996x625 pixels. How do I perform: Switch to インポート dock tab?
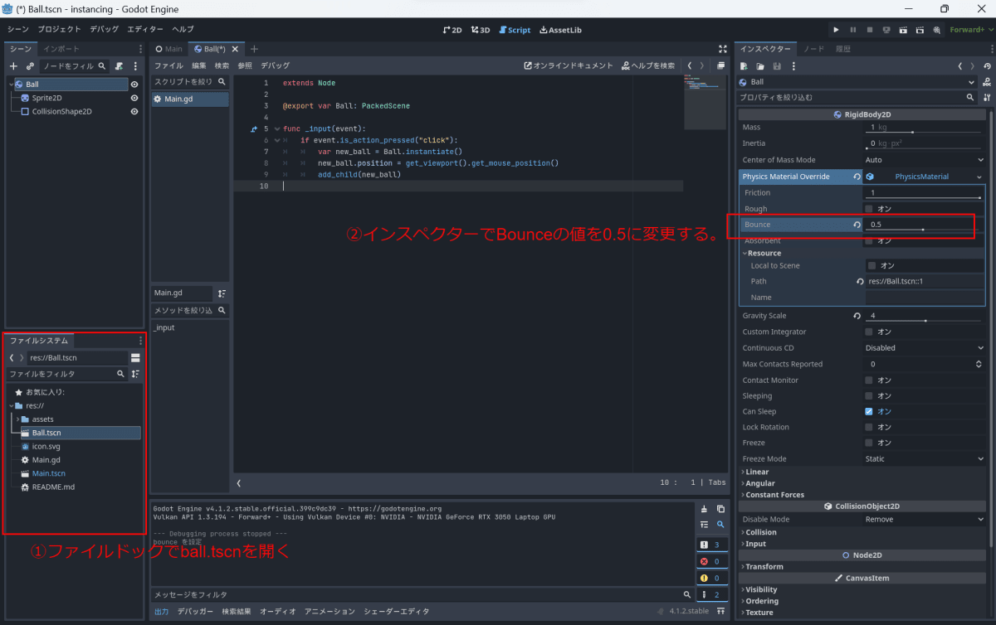(61, 49)
